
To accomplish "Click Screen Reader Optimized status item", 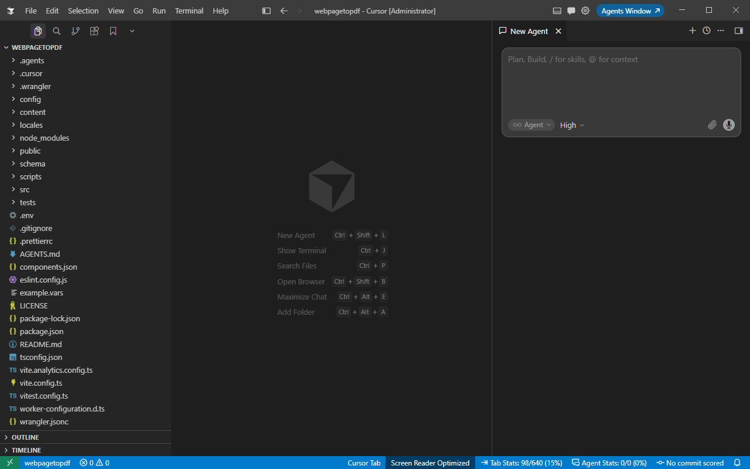I will 430,463.
